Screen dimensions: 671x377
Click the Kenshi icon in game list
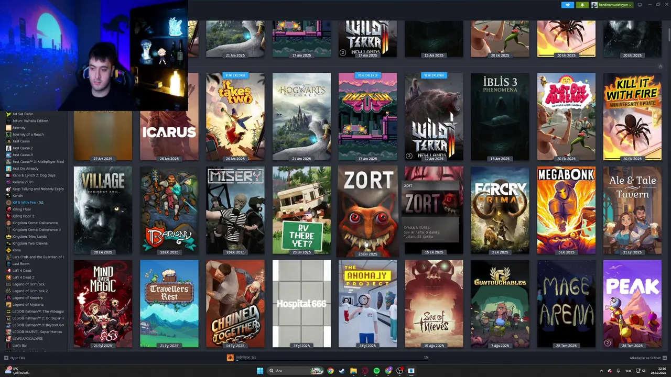point(8,196)
